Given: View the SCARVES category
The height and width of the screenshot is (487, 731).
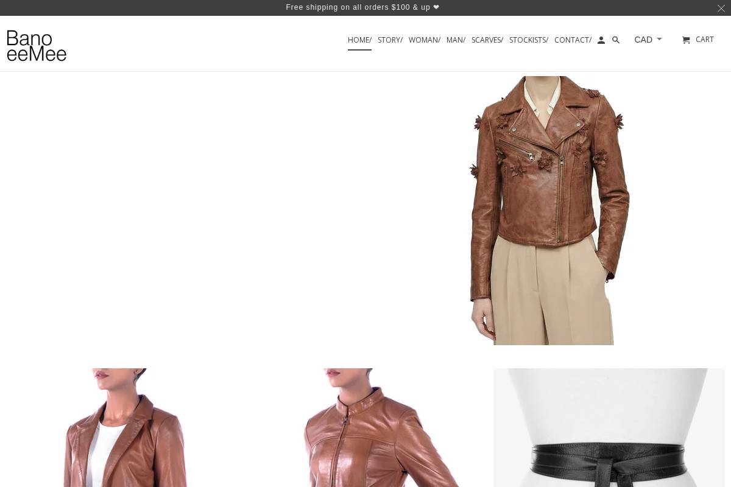Looking at the screenshot, I should pos(487,40).
